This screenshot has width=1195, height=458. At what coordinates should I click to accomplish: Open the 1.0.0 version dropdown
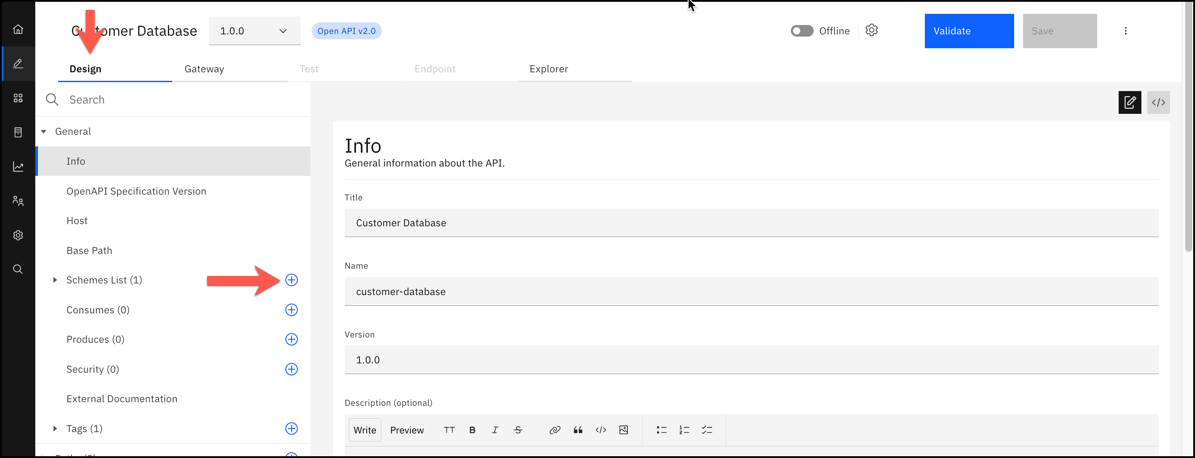[x=254, y=31]
